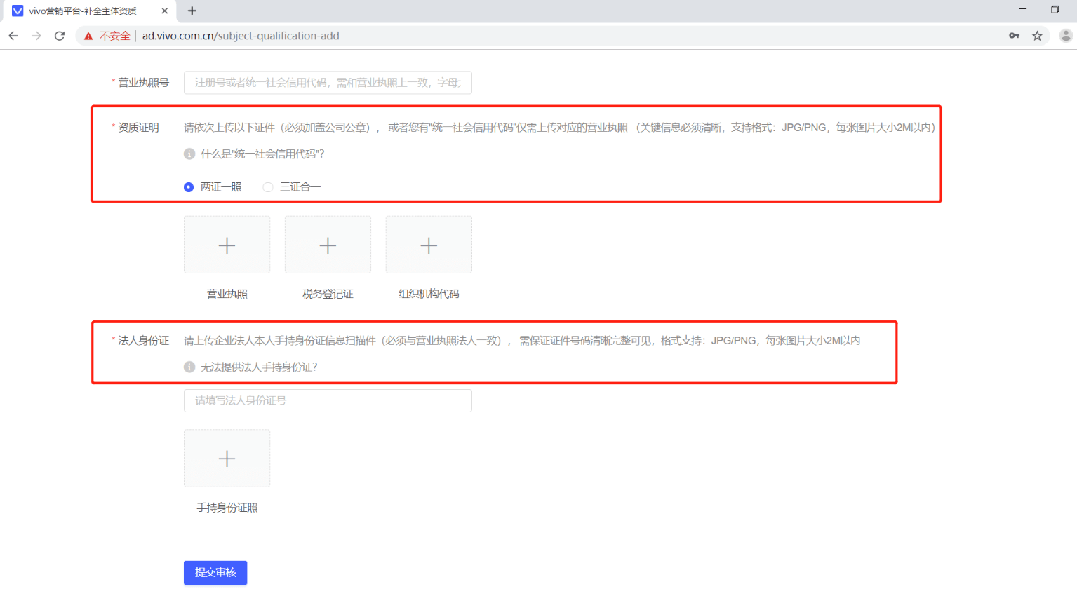Open a new browser tab
The height and width of the screenshot is (589, 1077).
point(192,11)
